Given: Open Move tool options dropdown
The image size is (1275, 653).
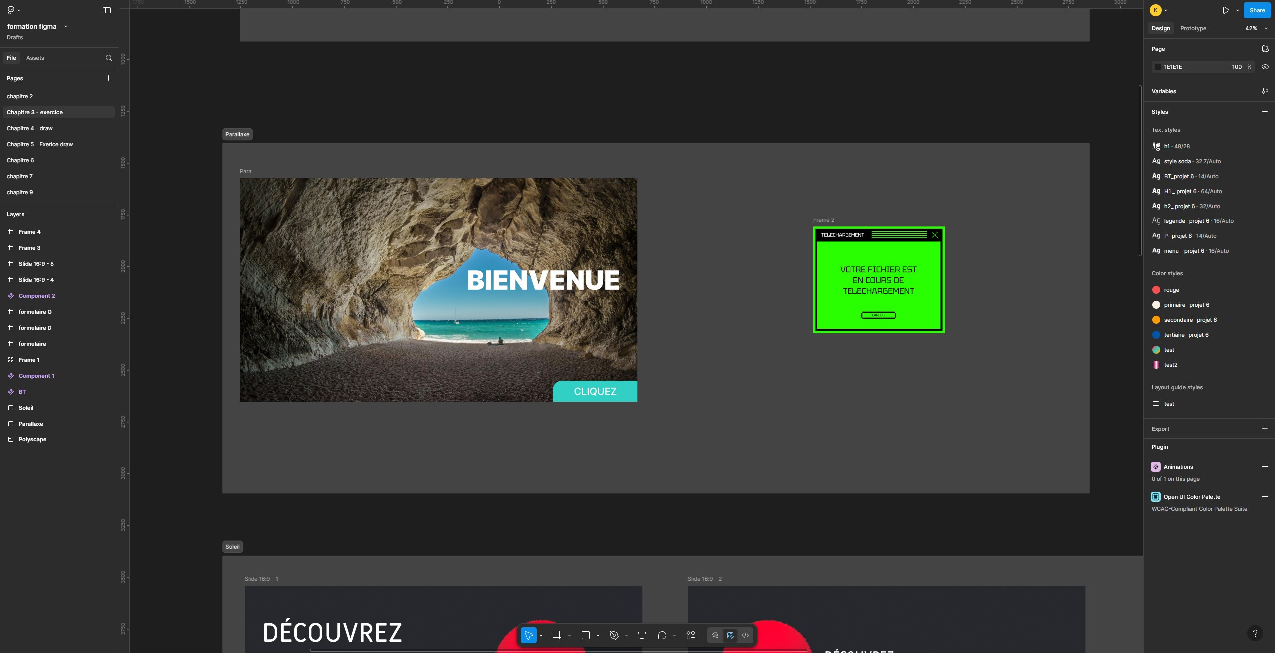Looking at the screenshot, I should point(541,636).
